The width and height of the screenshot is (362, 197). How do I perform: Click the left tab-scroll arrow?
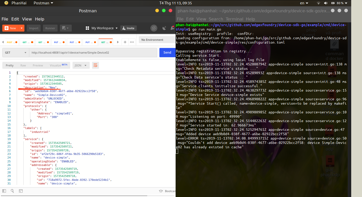(3, 42)
